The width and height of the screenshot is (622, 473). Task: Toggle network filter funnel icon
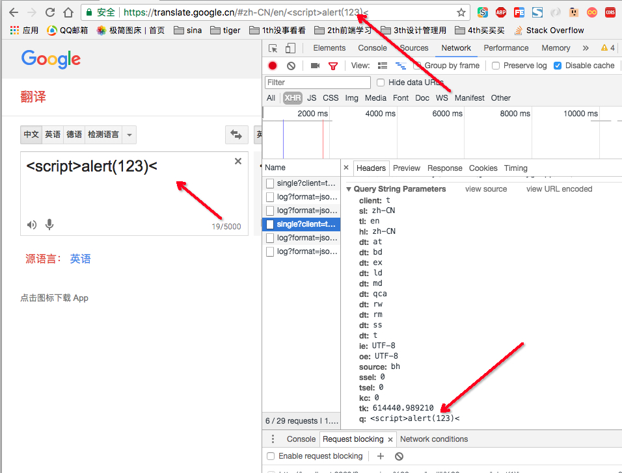[333, 66]
